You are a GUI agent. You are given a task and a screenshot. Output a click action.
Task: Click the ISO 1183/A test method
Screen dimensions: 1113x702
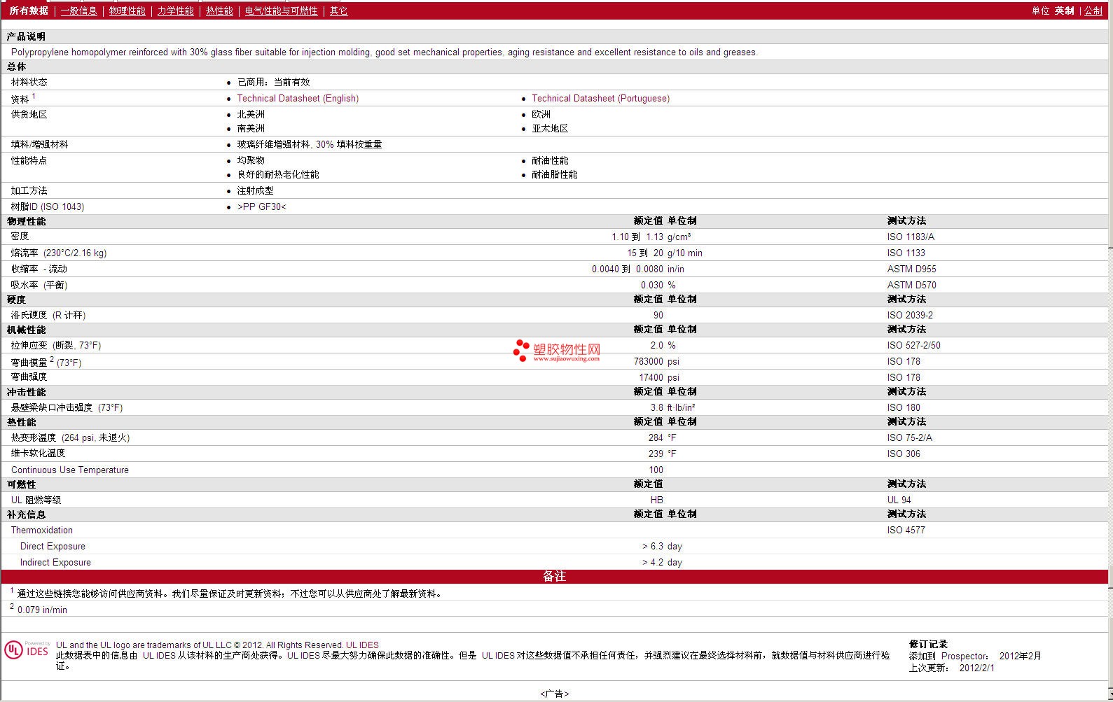(911, 237)
